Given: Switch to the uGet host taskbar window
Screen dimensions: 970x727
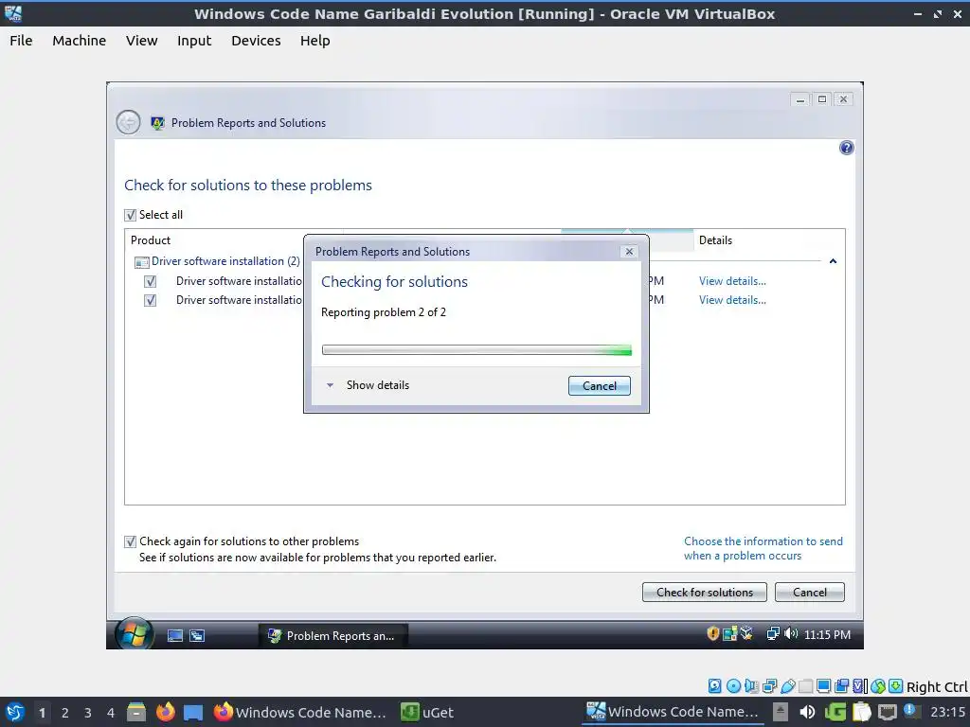Looking at the screenshot, I should point(427,712).
